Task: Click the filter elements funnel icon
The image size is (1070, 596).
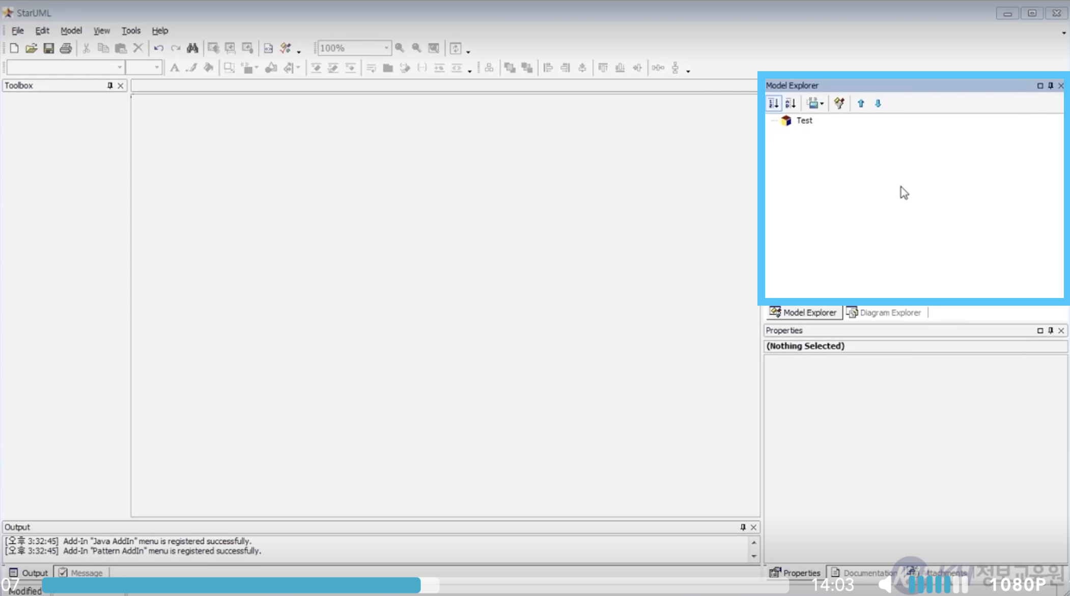Action: tap(839, 103)
